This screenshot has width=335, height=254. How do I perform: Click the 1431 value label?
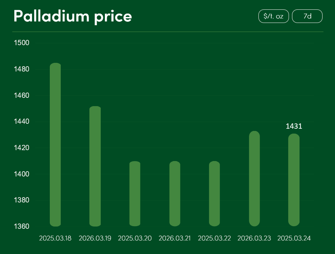[x=294, y=126]
